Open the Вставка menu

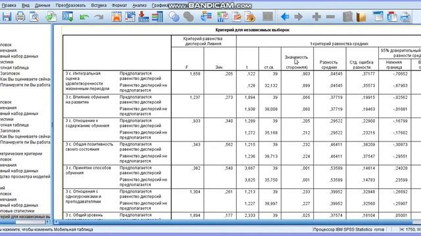99,5
